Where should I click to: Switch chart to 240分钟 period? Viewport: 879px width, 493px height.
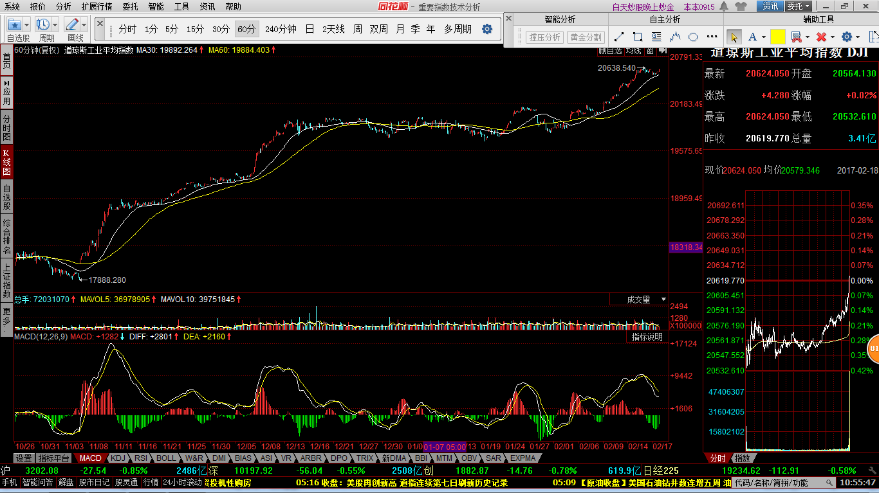point(281,29)
